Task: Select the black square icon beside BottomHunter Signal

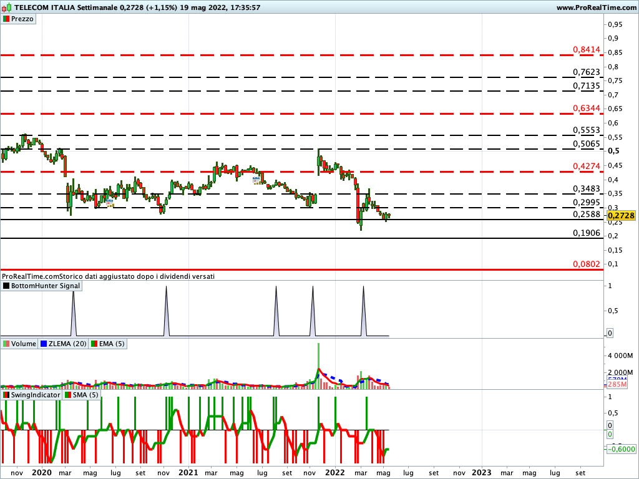Action: tap(6, 286)
